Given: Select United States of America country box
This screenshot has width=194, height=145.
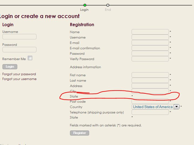Looking at the screenshot, I should (153, 107).
